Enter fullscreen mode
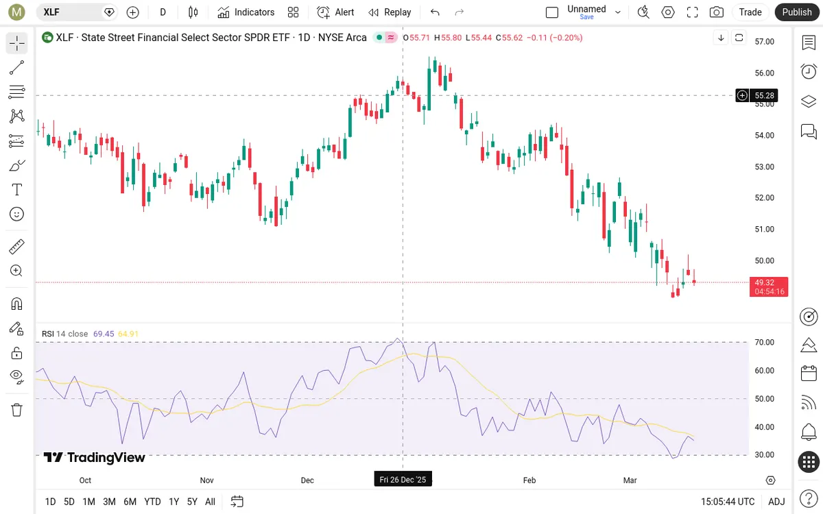 693,12
